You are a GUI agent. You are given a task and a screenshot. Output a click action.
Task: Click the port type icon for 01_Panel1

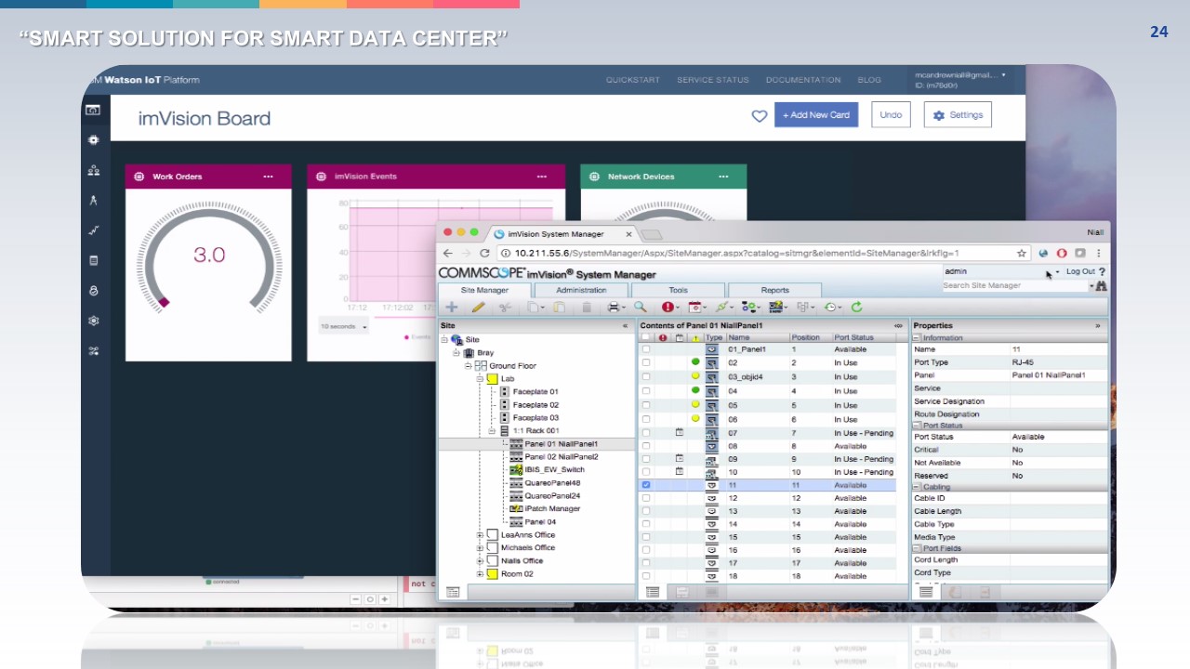(x=712, y=349)
